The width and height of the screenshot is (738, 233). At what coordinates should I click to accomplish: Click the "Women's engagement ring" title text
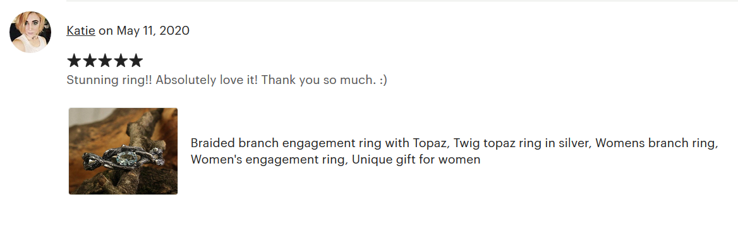[270, 160]
